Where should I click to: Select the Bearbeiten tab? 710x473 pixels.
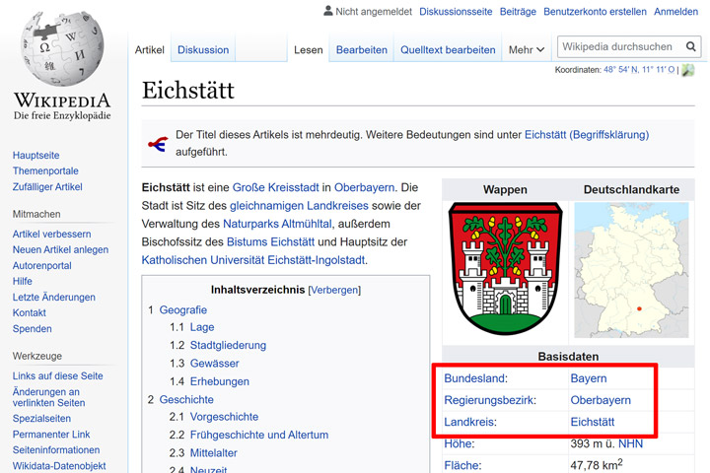click(x=361, y=50)
